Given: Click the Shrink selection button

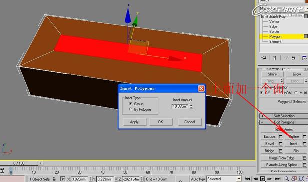Looking at the screenshot, I should click(272, 74).
